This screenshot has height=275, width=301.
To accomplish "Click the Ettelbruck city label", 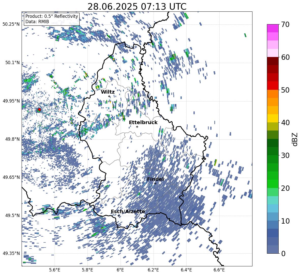I will click(x=143, y=123).
